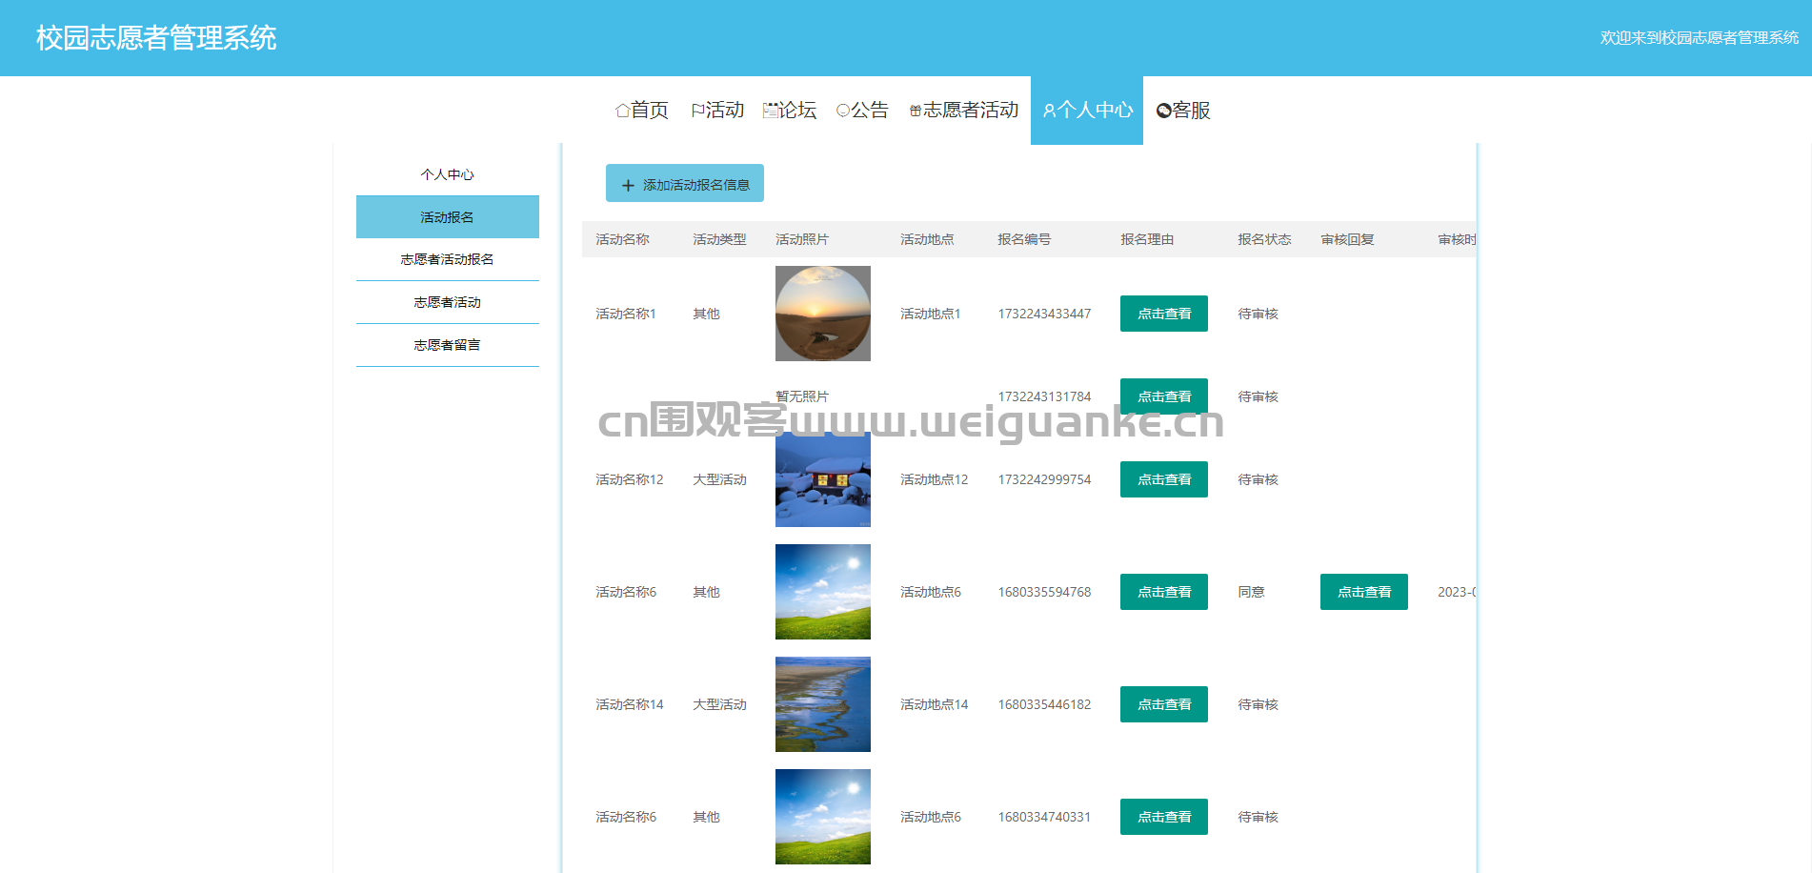
Task: Open the sunset photo of 活动名称1
Action: click(823, 314)
